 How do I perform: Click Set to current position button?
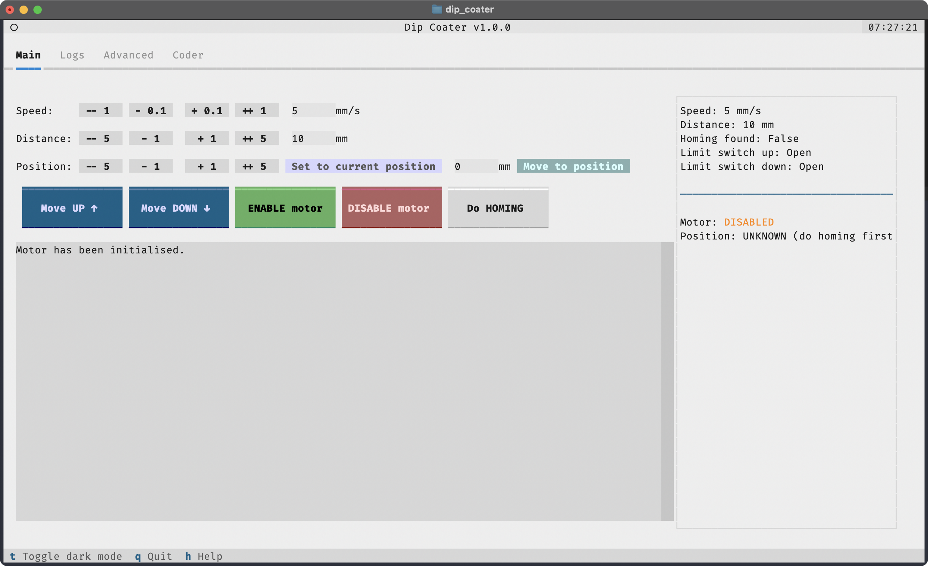pyautogui.click(x=363, y=166)
